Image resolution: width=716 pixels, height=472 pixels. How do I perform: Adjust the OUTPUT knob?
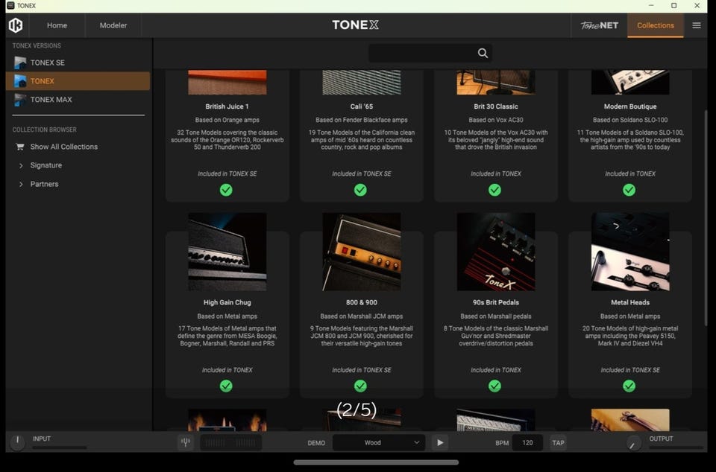pos(633,442)
